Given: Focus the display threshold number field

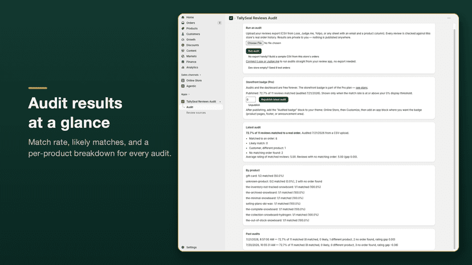Looking at the screenshot, I should pyautogui.click(x=251, y=100).
